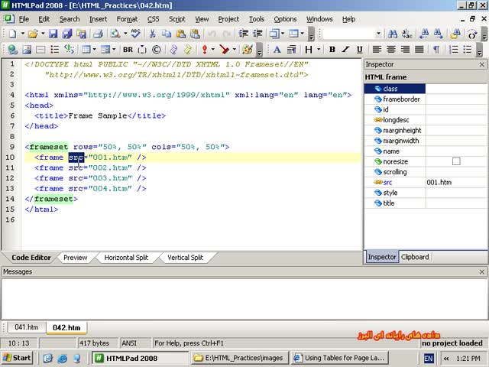Click the Print icon in toolbar
This screenshot has height=367, width=489.
(98, 34)
